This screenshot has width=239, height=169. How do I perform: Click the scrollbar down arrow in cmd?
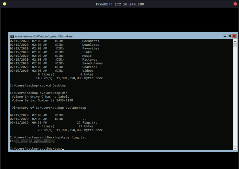[x=235, y=148]
